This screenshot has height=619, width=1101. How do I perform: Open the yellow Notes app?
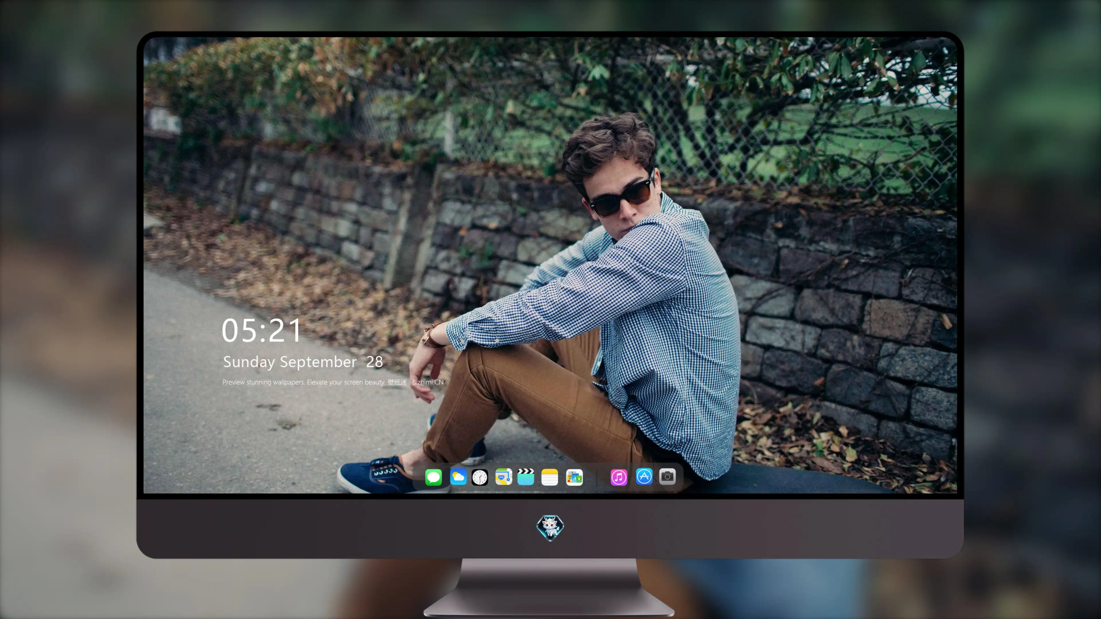point(550,477)
